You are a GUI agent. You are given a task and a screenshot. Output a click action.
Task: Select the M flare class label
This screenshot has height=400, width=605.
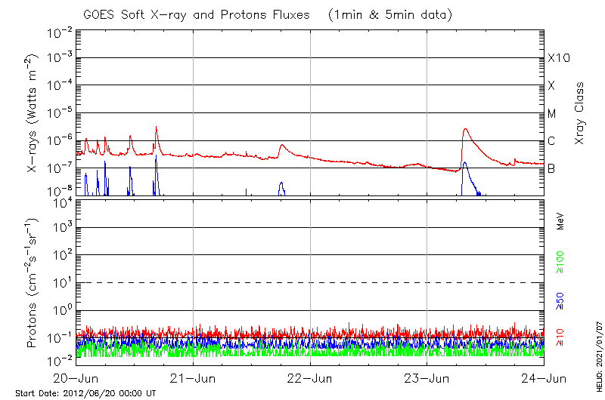(x=552, y=113)
